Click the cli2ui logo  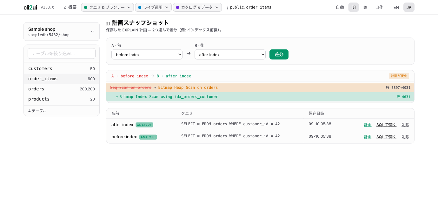30,7
